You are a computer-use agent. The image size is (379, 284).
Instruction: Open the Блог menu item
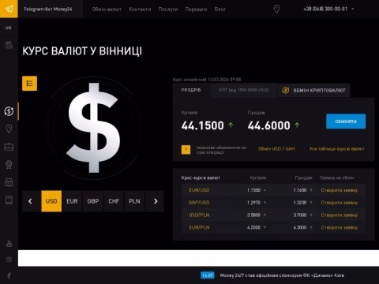(x=220, y=9)
